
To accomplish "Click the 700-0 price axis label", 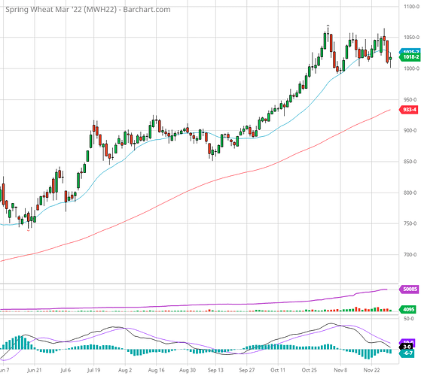I will pyautogui.click(x=410, y=254).
